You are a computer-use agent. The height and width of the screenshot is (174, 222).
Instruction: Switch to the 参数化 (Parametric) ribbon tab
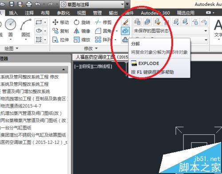tap(63, 13)
